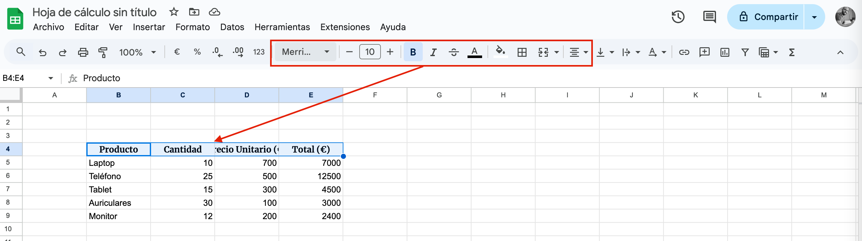This screenshot has width=862, height=241.
Task: Open table filter views dropdown
Action: [x=768, y=52]
